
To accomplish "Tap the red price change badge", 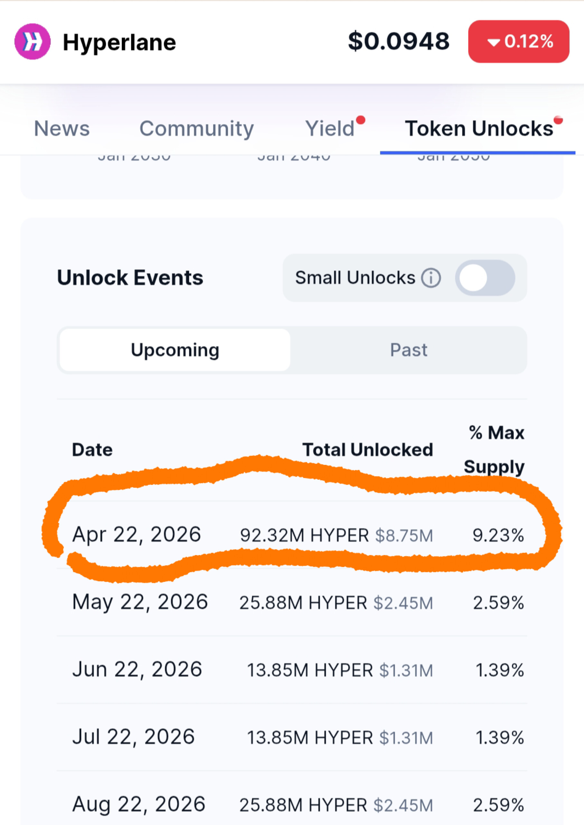I will coord(518,42).
